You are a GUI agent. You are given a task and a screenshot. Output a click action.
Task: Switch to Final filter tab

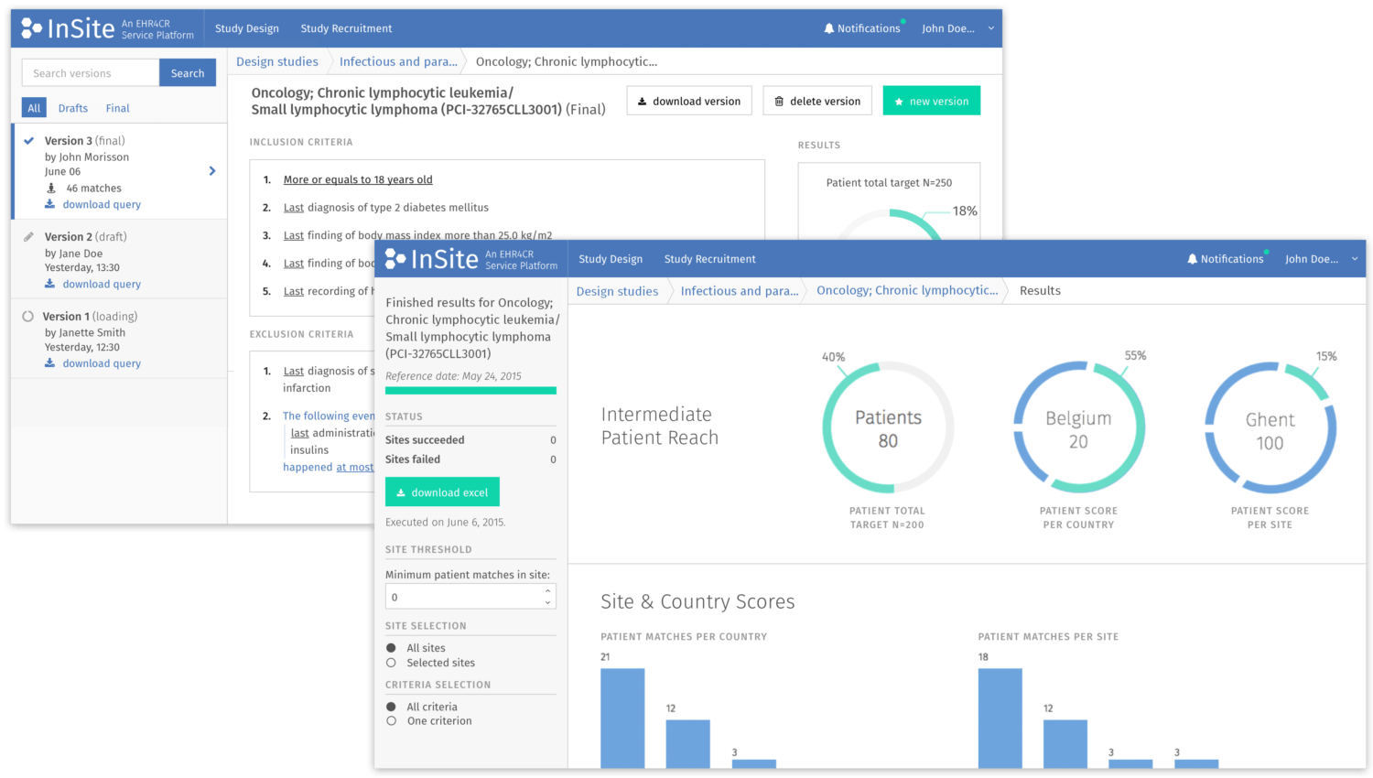point(118,108)
